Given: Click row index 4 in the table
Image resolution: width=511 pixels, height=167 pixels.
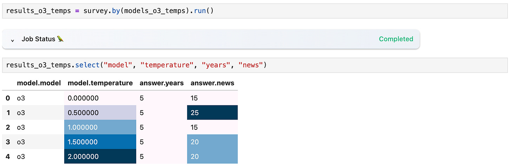Looking at the screenshot, I should click(8, 156).
